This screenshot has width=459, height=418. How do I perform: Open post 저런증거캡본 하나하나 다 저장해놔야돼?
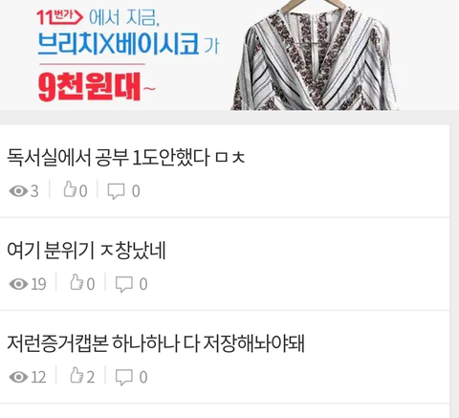[156, 343]
